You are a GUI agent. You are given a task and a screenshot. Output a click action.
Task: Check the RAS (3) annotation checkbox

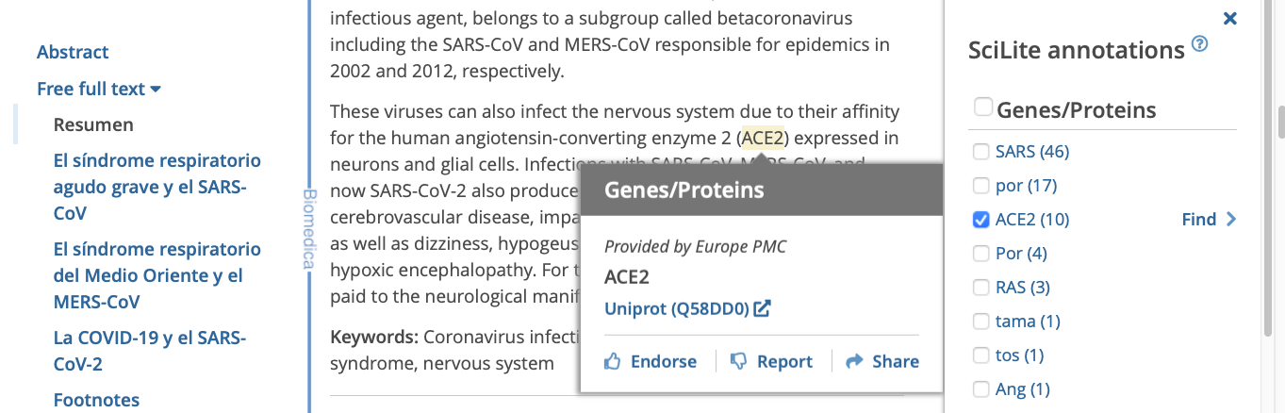[981, 288]
